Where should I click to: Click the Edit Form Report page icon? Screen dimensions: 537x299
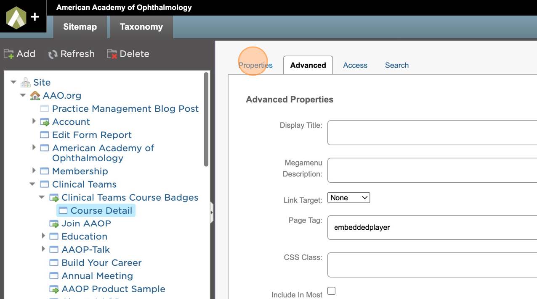pos(45,135)
